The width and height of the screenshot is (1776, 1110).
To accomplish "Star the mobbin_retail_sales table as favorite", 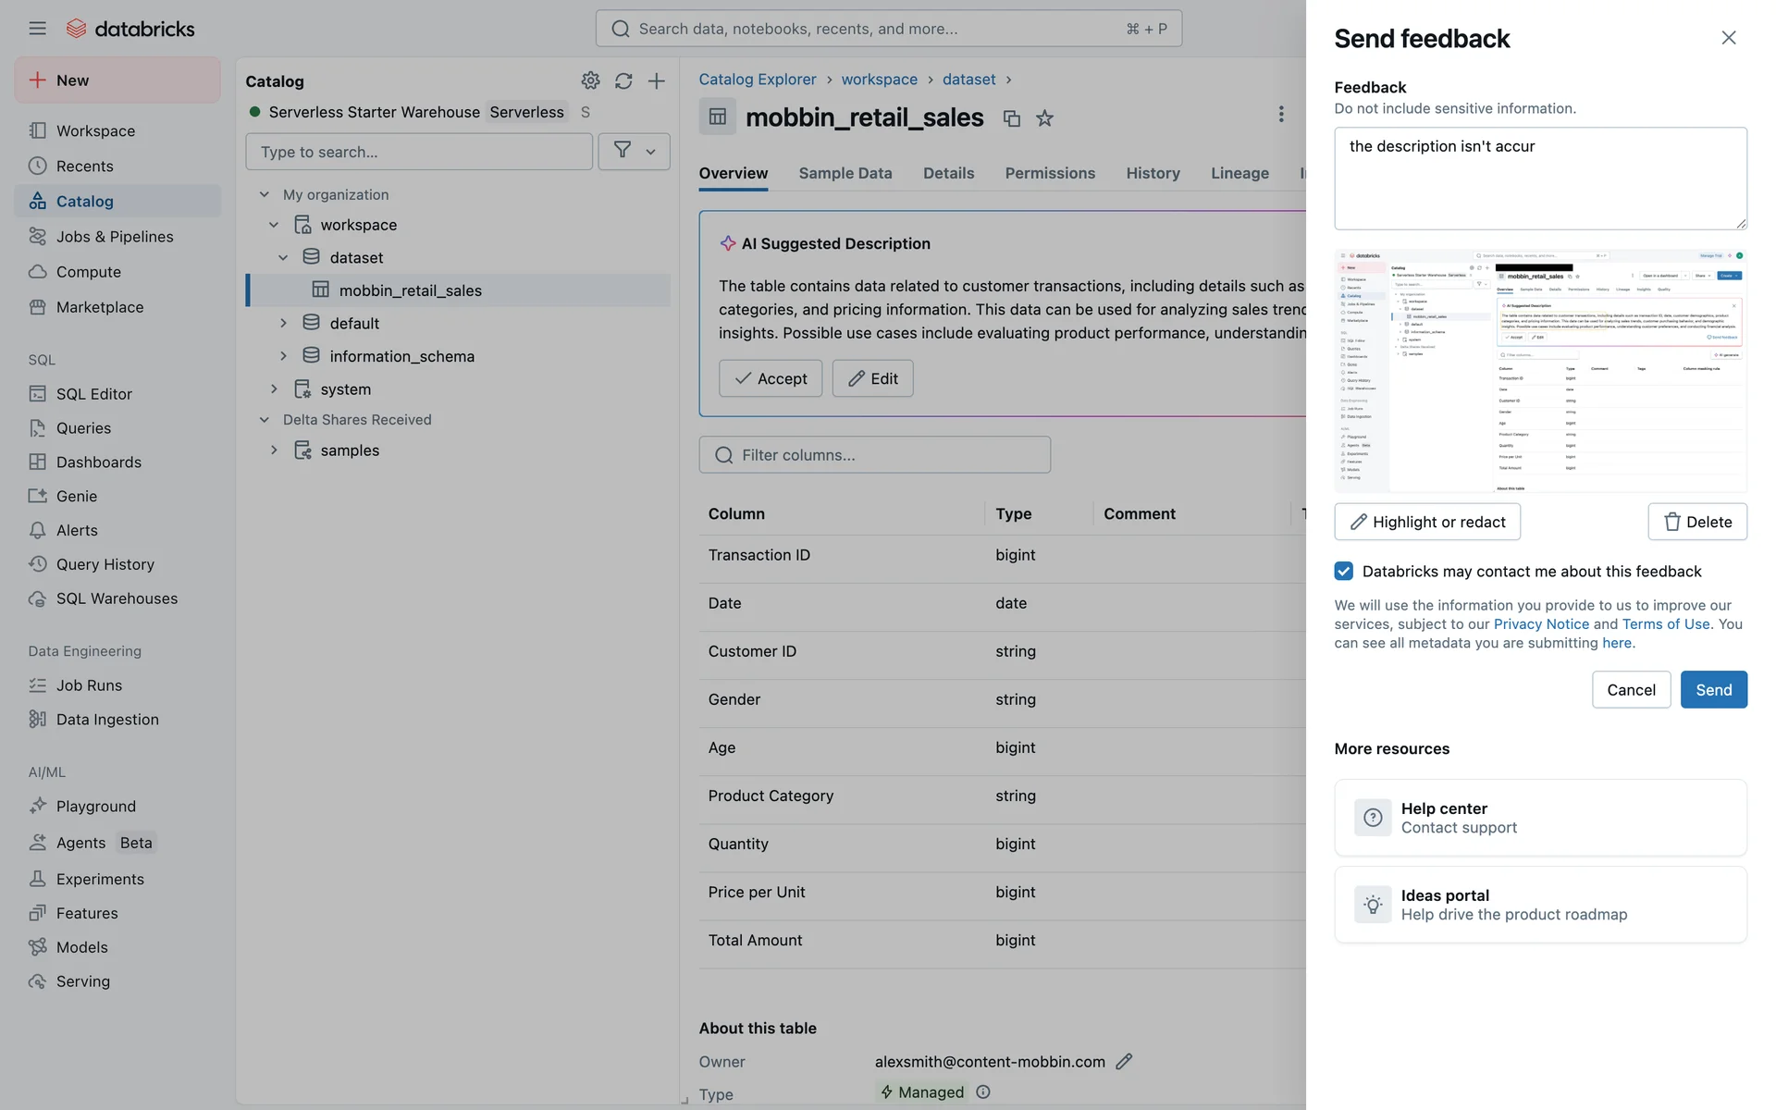I will [1044, 118].
